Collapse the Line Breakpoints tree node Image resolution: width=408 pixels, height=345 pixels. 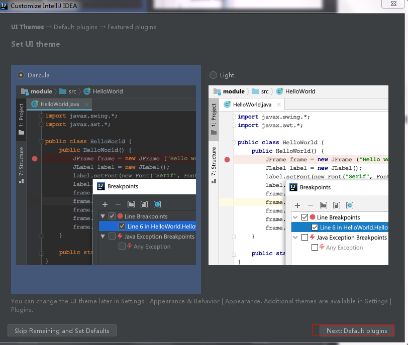[104, 215]
